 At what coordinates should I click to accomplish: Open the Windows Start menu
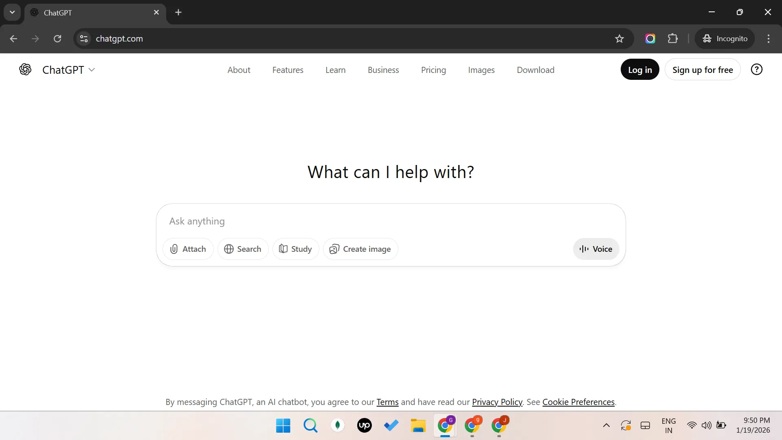283,425
